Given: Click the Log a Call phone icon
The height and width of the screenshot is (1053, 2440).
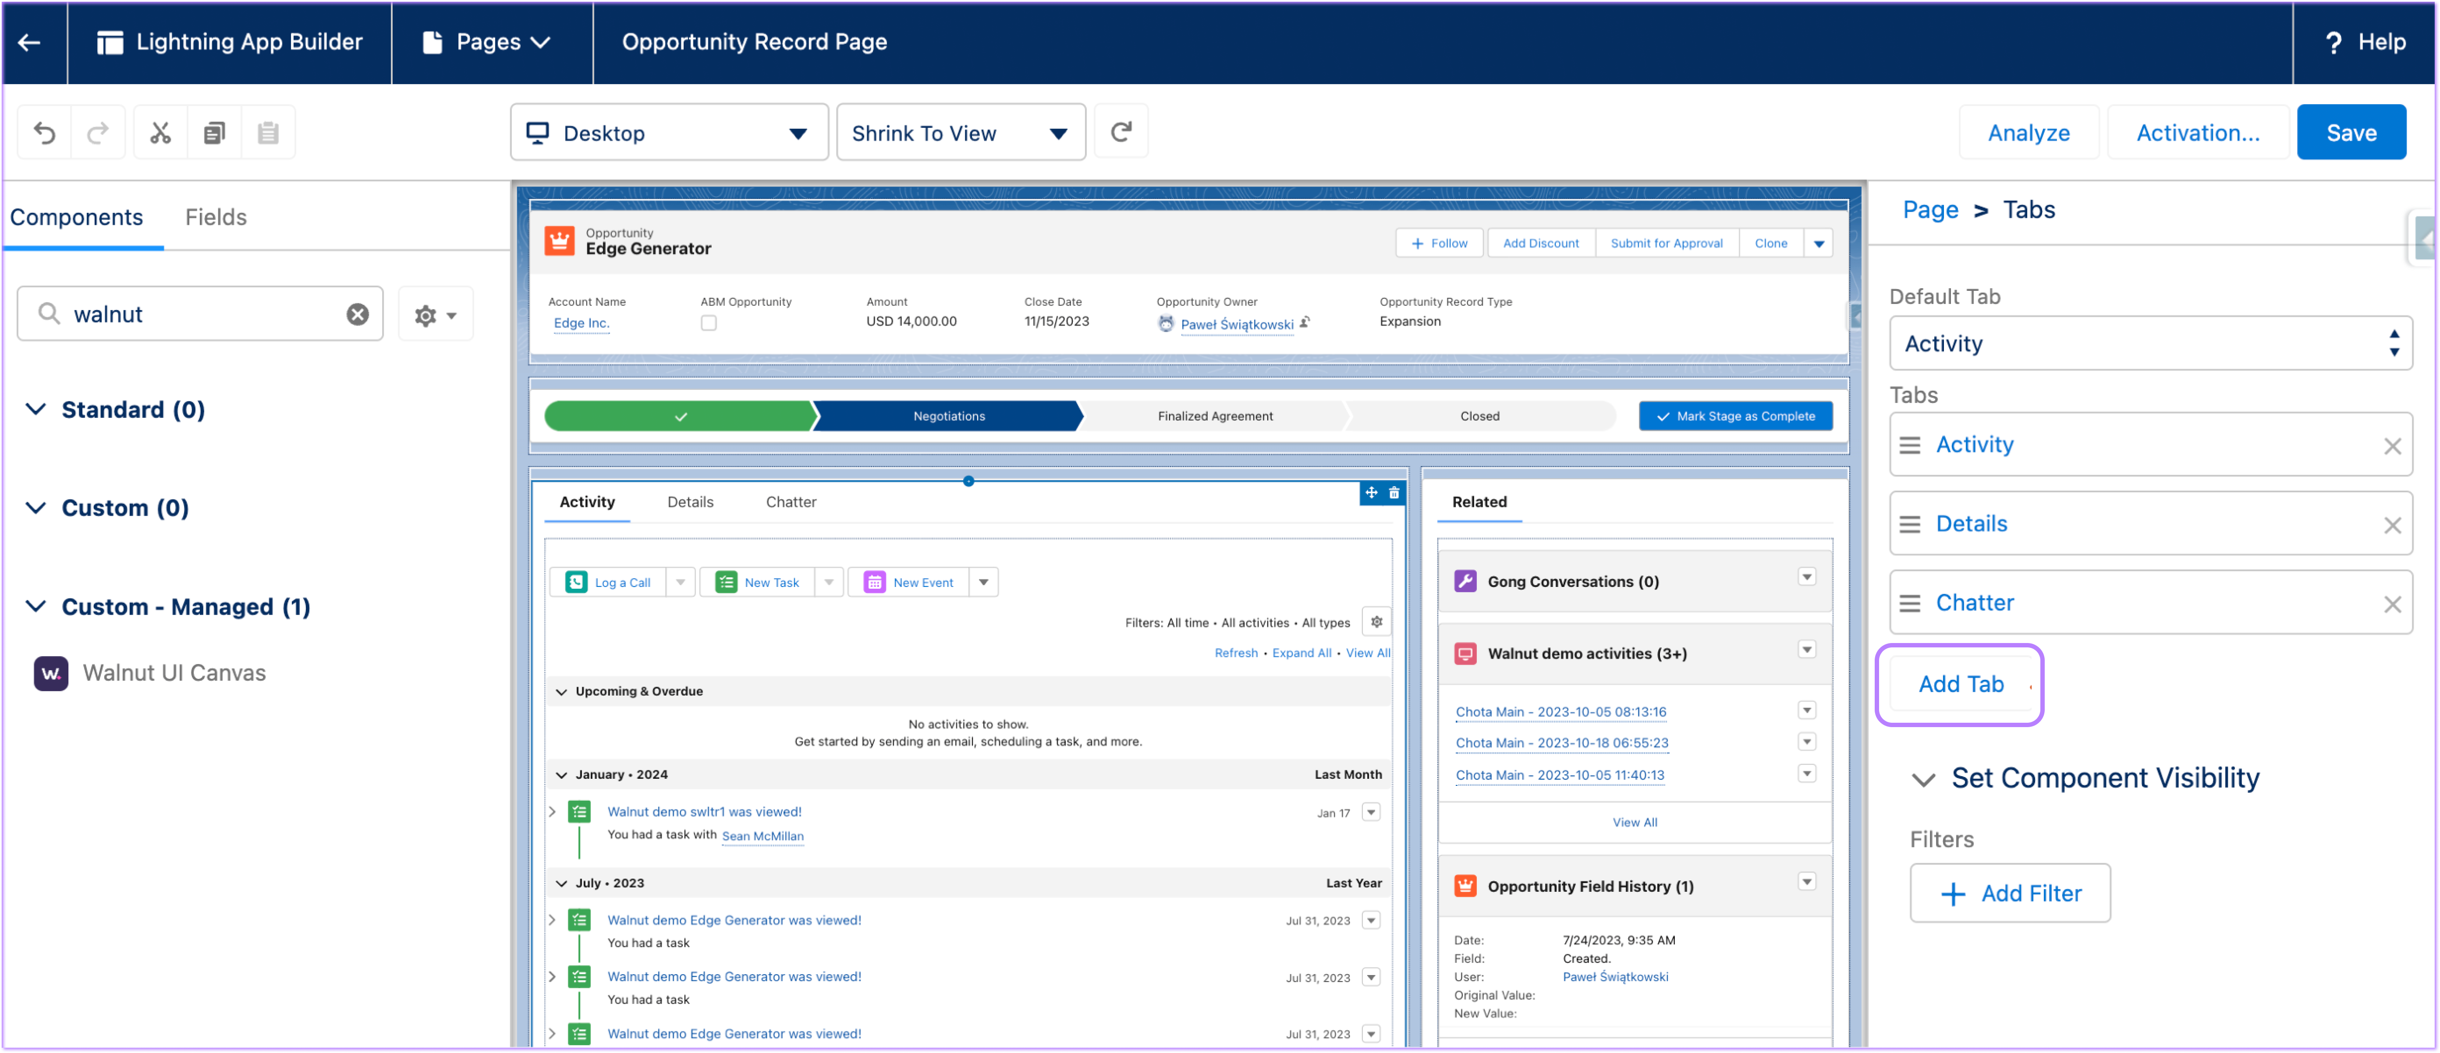Looking at the screenshot, I should point(576,583).
